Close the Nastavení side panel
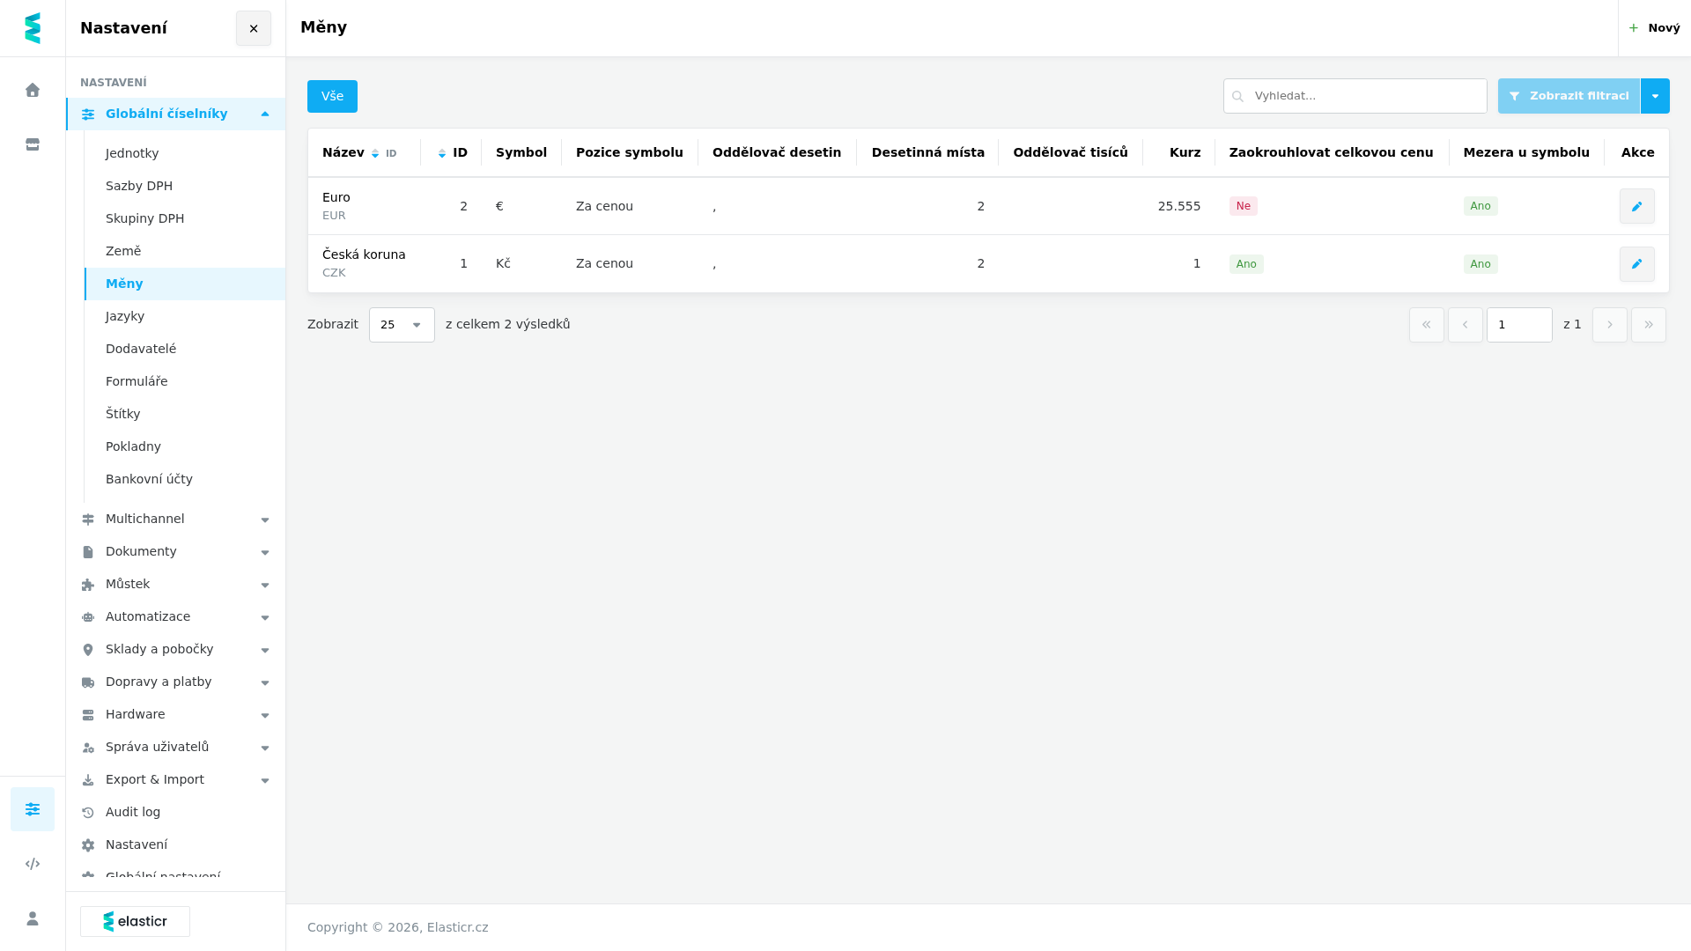The height and width of the screenshot is (951, 1691). (254, 28)
